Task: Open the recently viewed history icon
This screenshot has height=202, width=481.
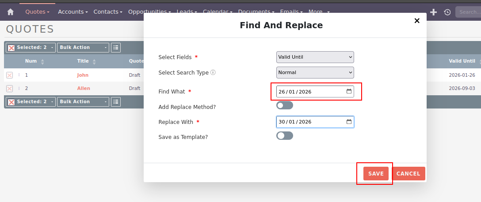Action: click(x=447, y=12)
